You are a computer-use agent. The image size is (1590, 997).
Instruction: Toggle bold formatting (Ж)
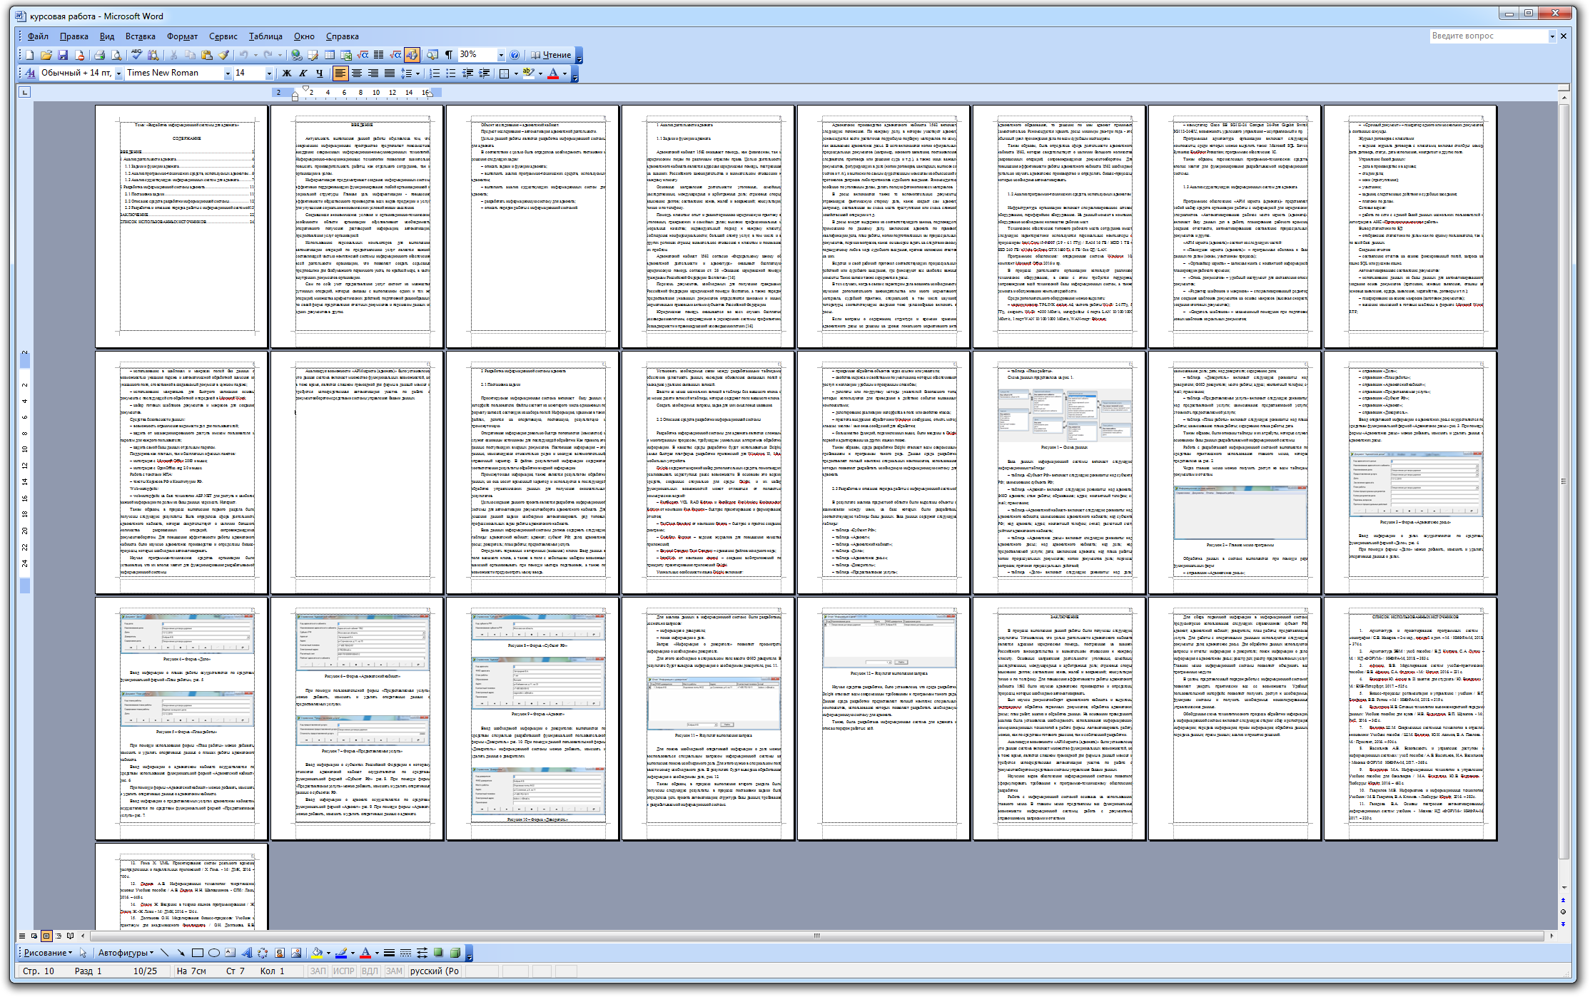(287, 73)
